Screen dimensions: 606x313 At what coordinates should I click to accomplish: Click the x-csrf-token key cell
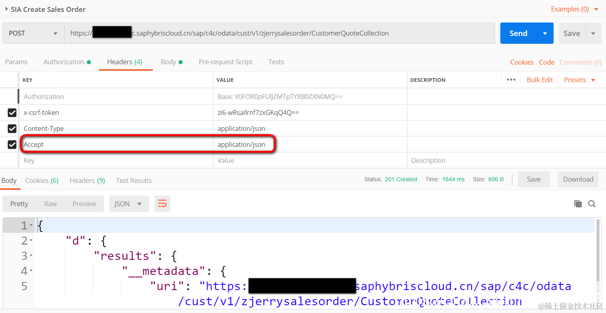[116, 113]
